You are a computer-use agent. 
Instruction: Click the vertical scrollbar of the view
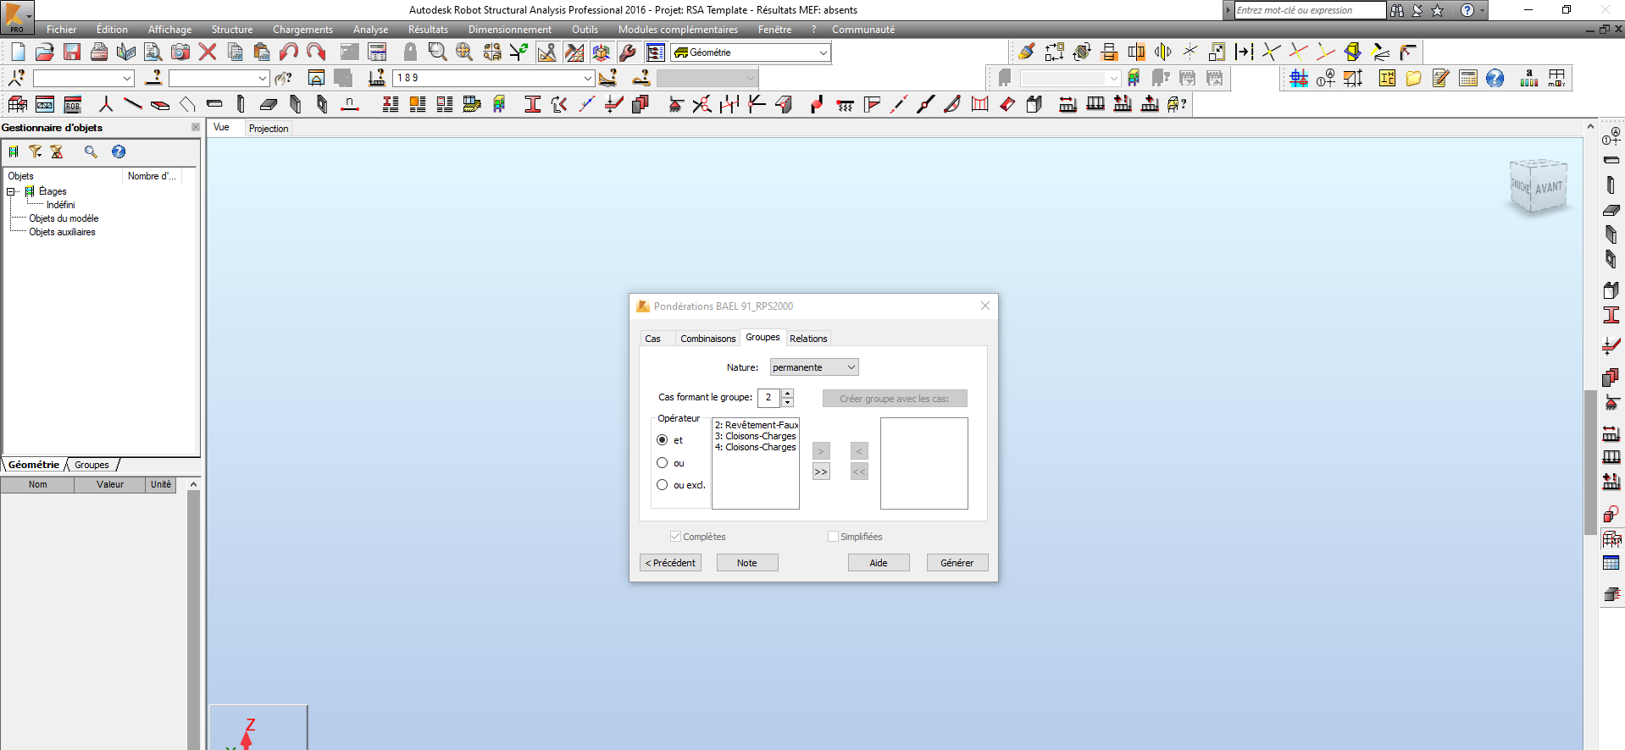click(1590, 462)
